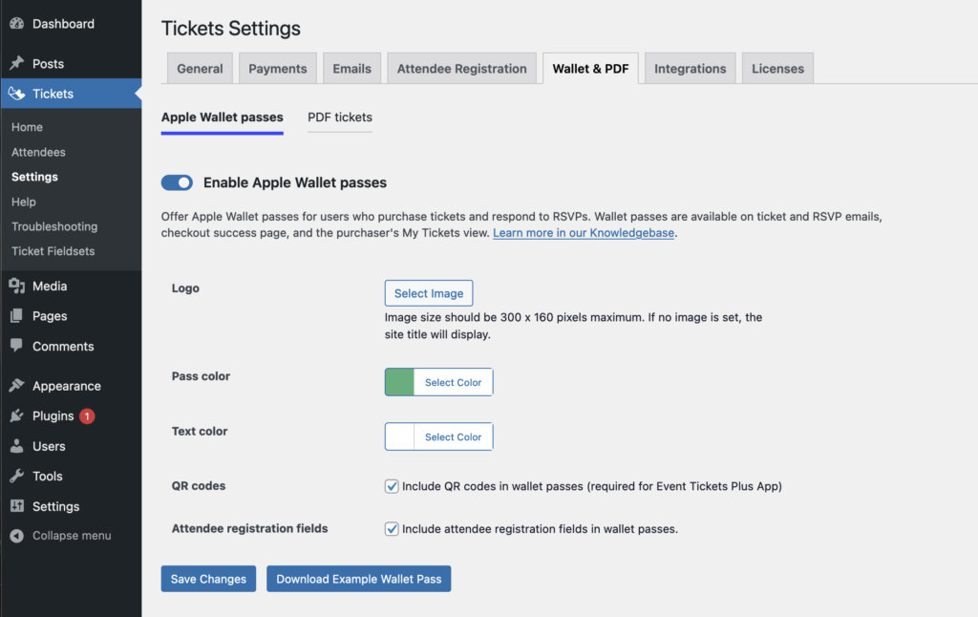Uncheck Include QR codes in wallet passes
978x617 pixels.
point(392,486)
